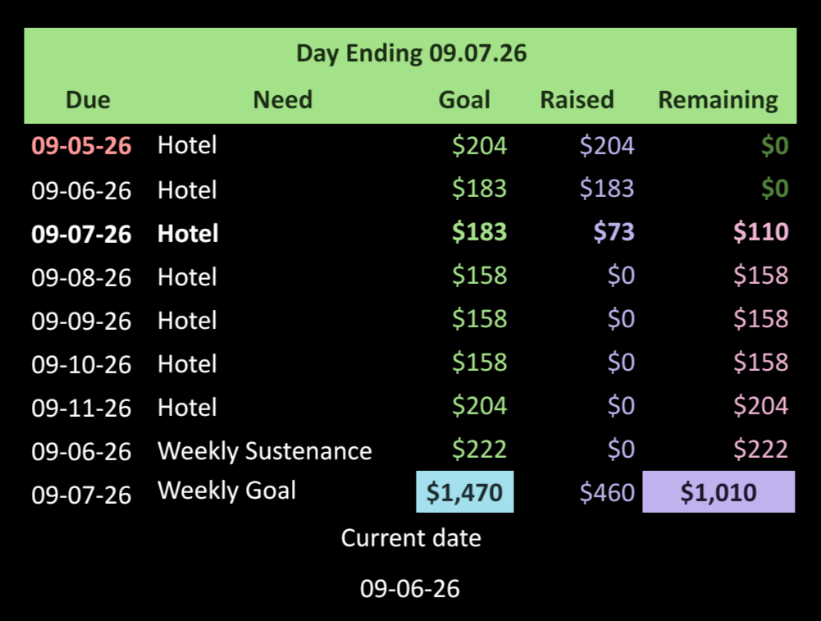The image size is (821, 621).
Task: Click the Goal column header
Action: pyautogui.click(x=464, y=100)
